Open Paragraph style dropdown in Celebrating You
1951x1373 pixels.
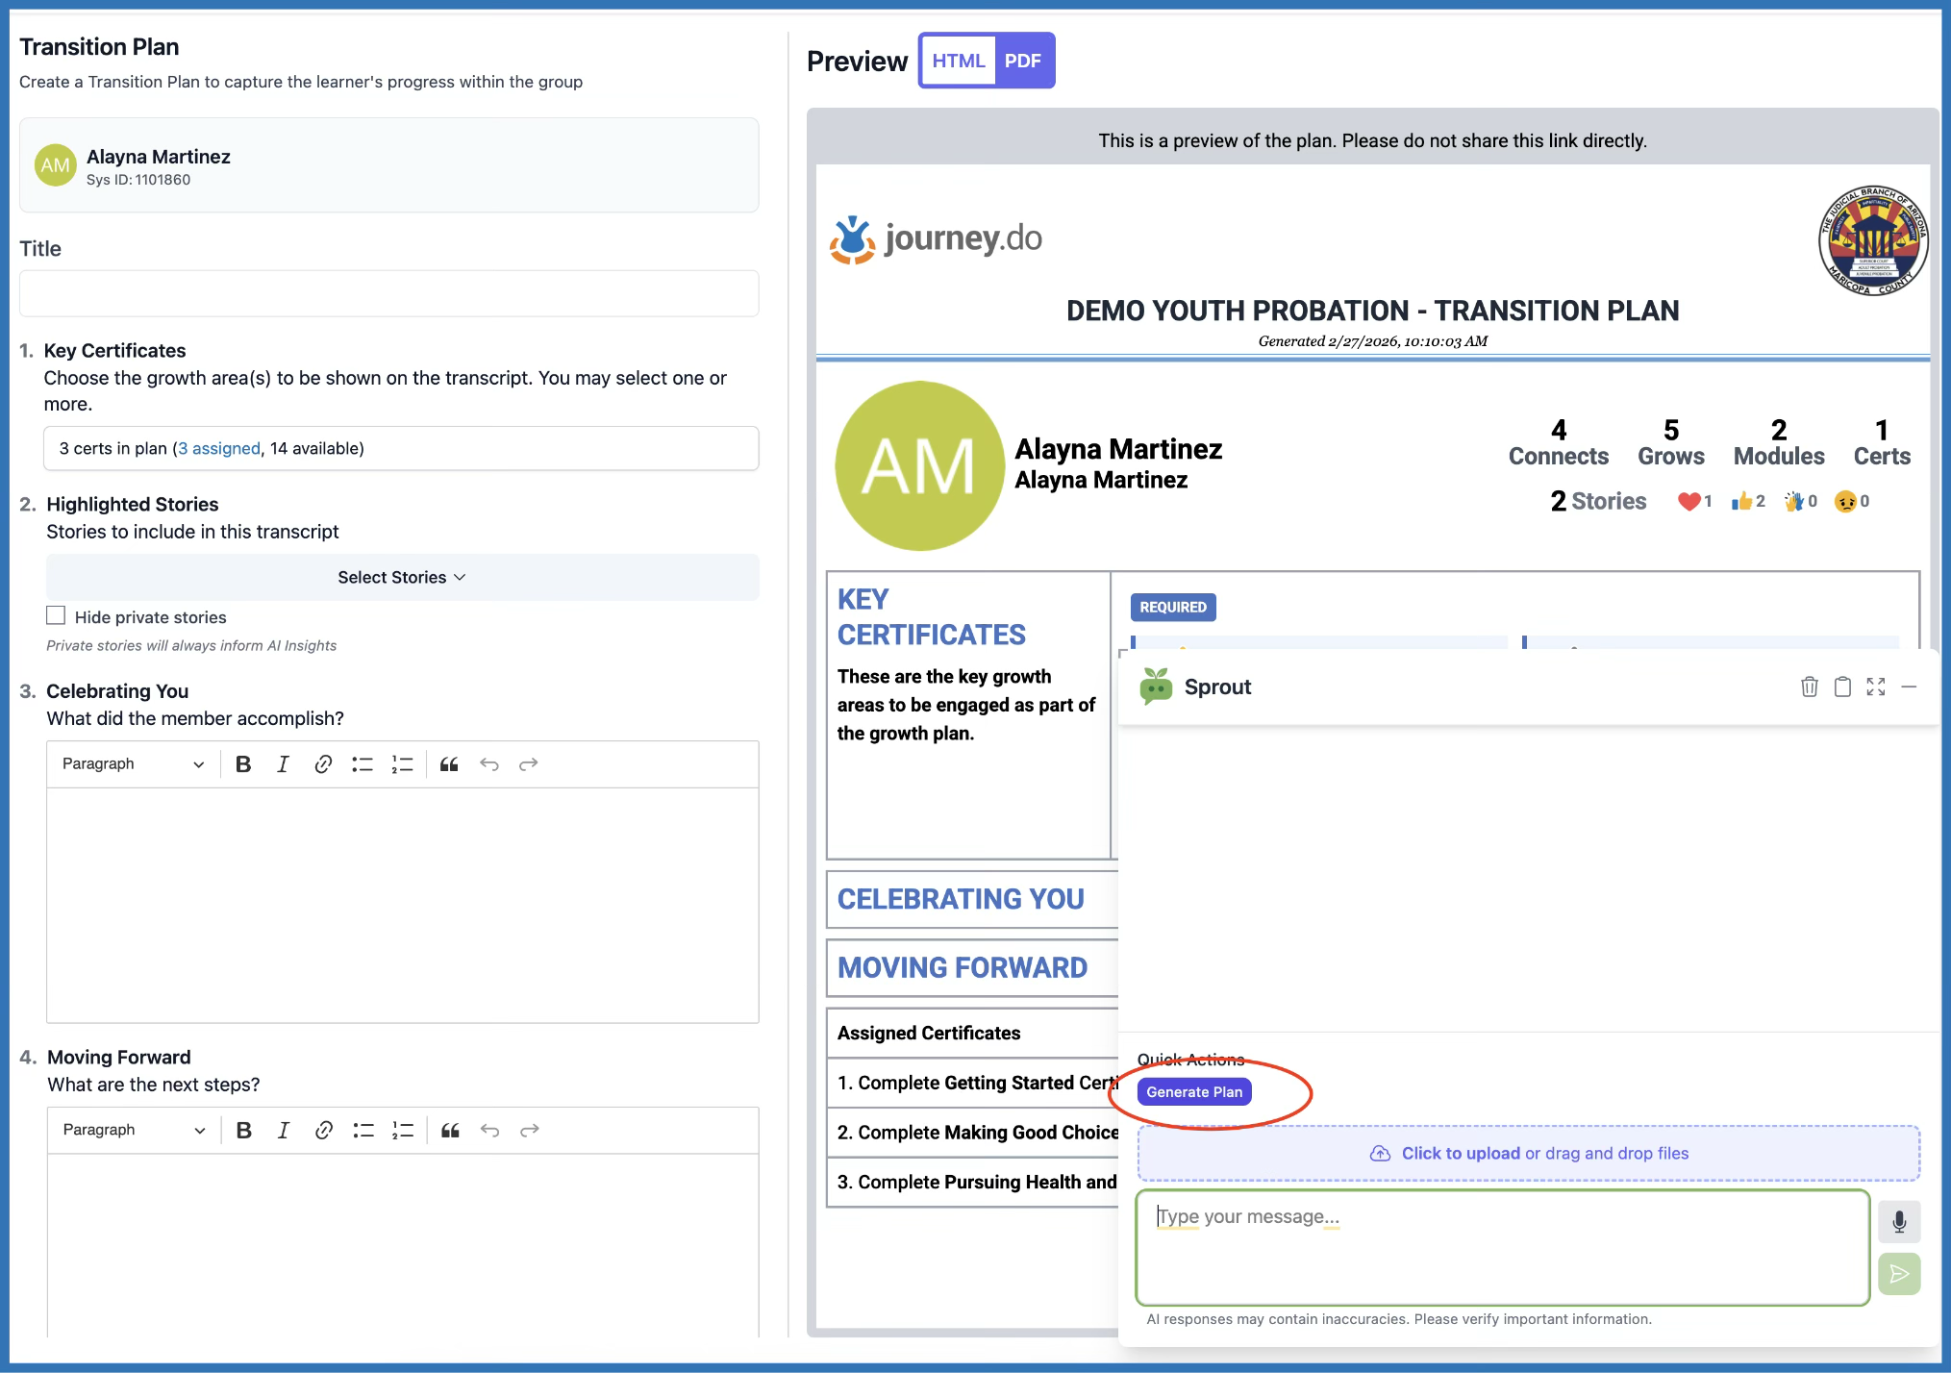[x=133, y=764]
